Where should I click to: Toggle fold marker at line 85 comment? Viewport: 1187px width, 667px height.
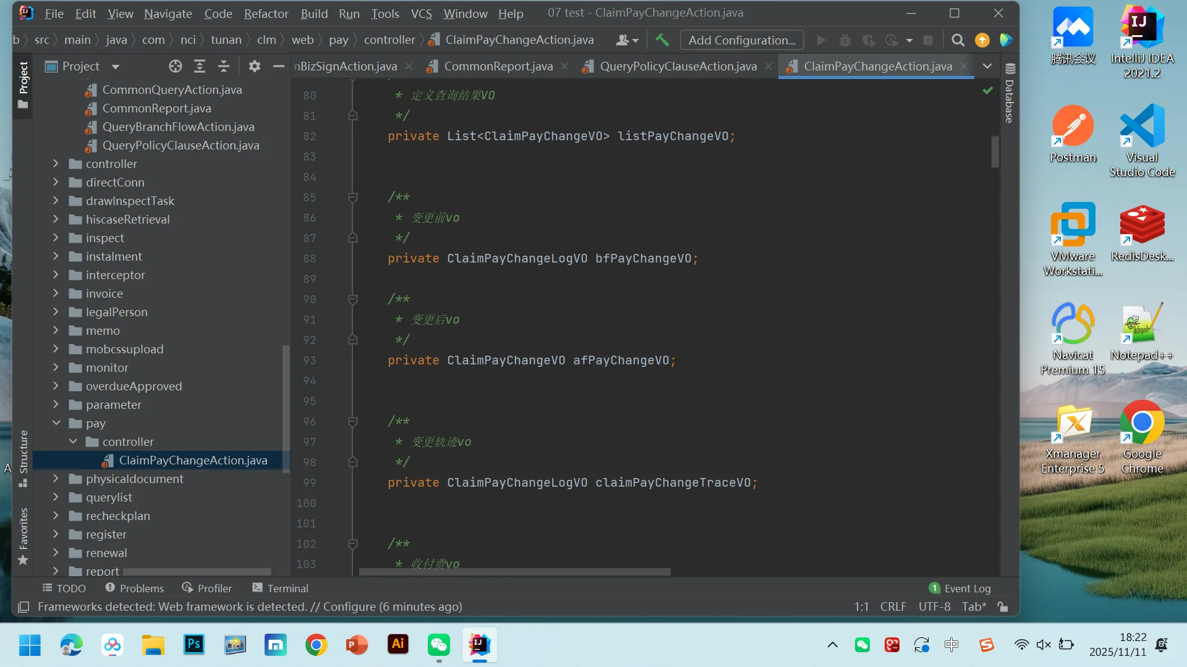(x=353, y=198)
